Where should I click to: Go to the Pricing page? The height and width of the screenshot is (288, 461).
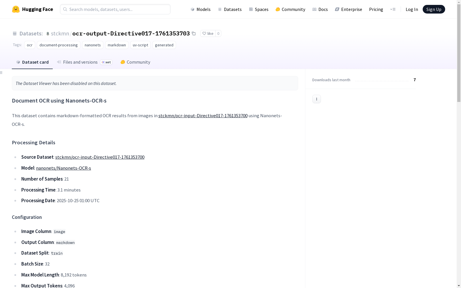pos(376,9)
